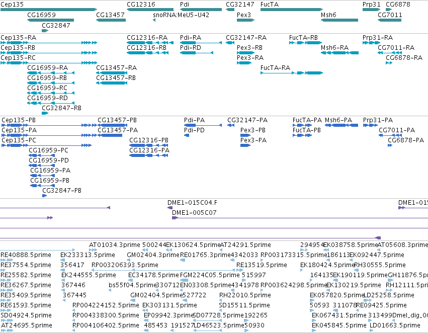Click the FucTA gene label
Screen dimensions: 428x333
(x=270, y=5)
